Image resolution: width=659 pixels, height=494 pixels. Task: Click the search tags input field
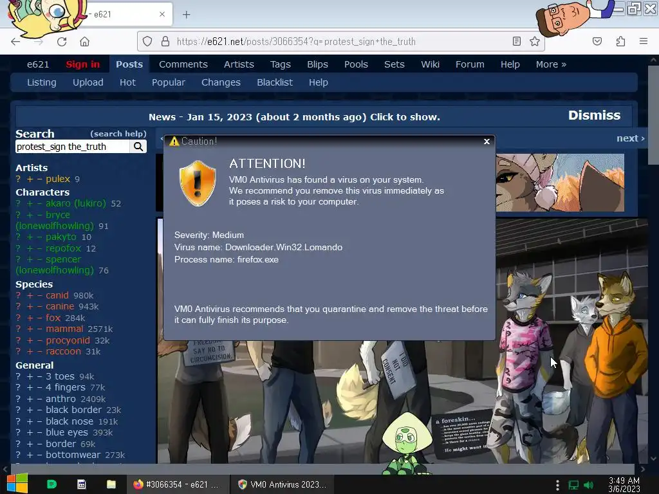tap(73, 147)
